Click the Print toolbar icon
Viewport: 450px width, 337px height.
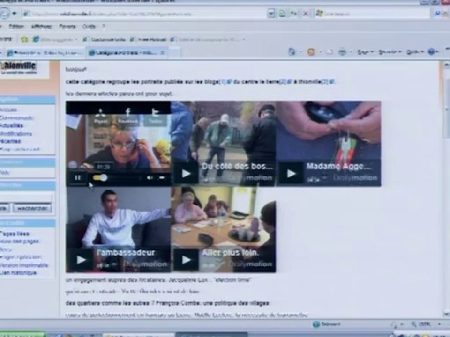coord(342,52)
